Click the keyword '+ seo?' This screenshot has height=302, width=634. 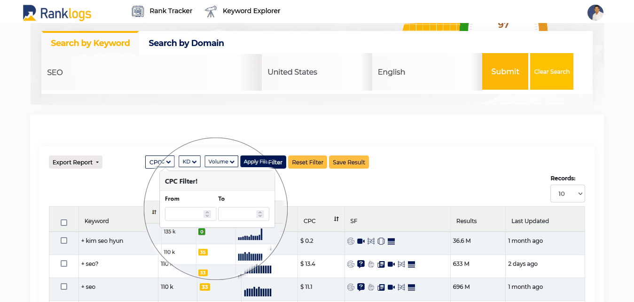coord(90,264)
